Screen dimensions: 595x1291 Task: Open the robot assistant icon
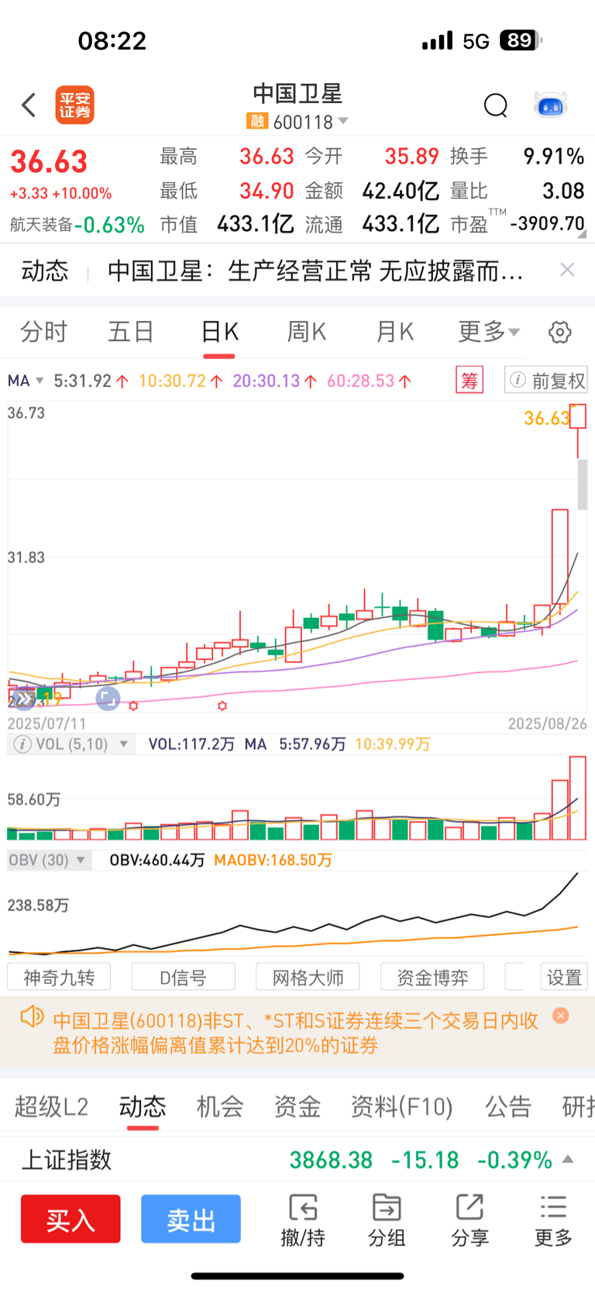(x=551, y=105)
